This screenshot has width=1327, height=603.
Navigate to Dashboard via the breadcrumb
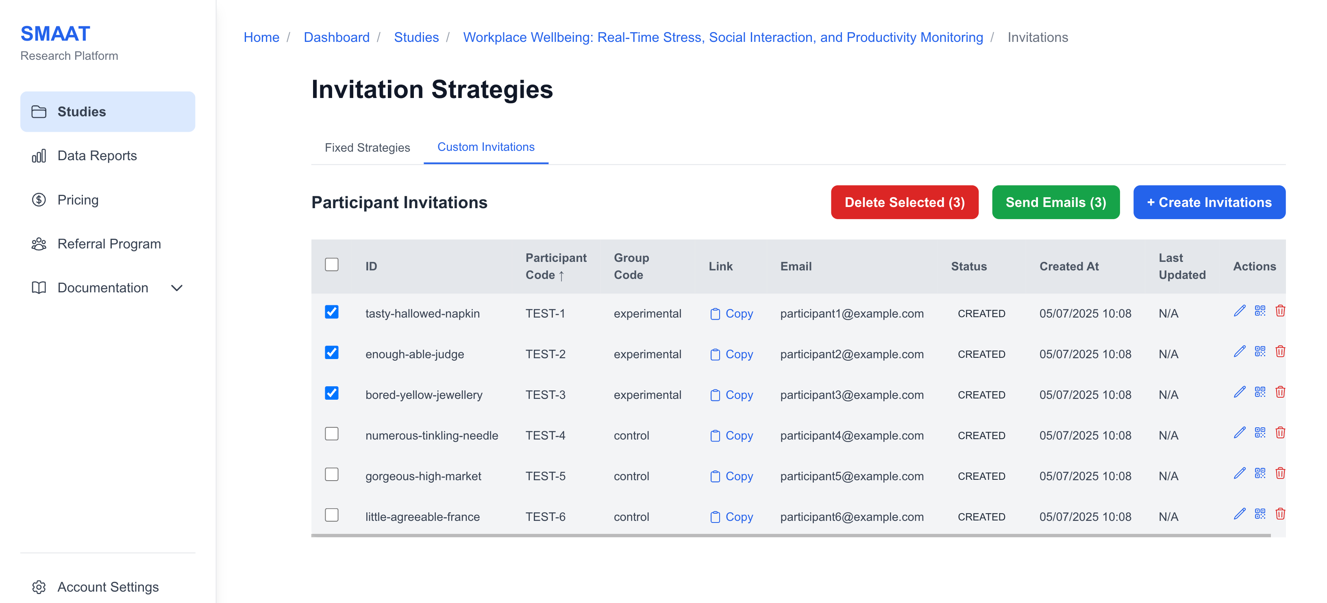(x=336, y=37)
